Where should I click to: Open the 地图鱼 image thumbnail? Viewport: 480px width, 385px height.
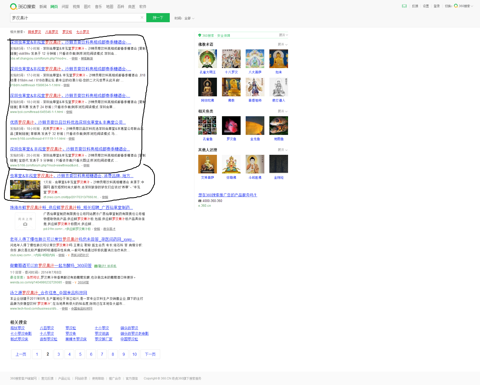click(x=278, y=126)
